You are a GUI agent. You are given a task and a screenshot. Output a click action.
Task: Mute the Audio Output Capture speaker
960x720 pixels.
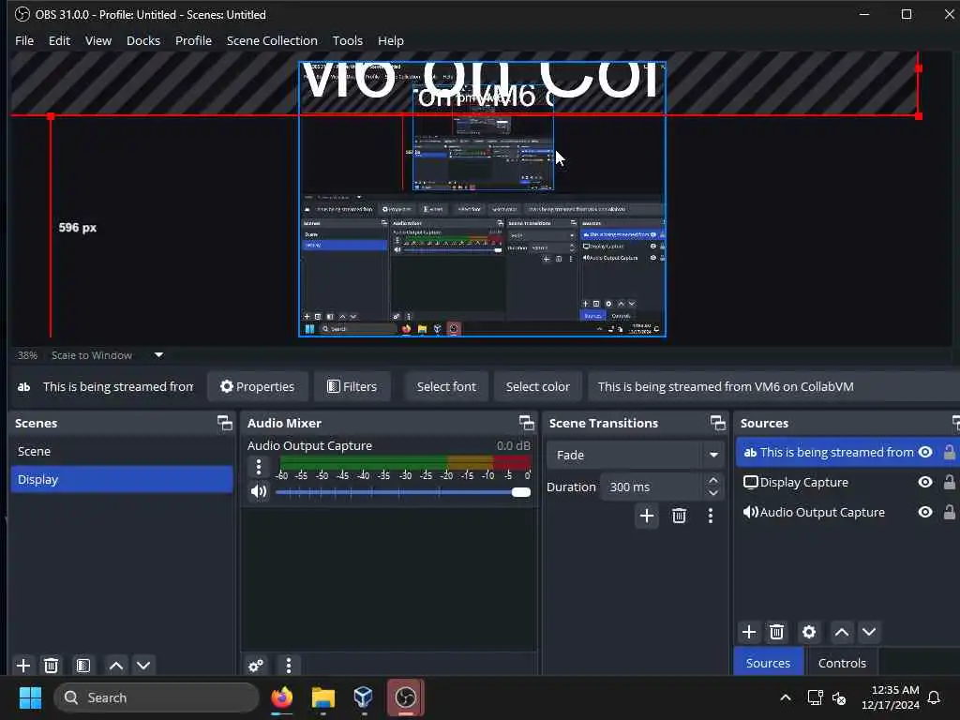pos(259,491)
